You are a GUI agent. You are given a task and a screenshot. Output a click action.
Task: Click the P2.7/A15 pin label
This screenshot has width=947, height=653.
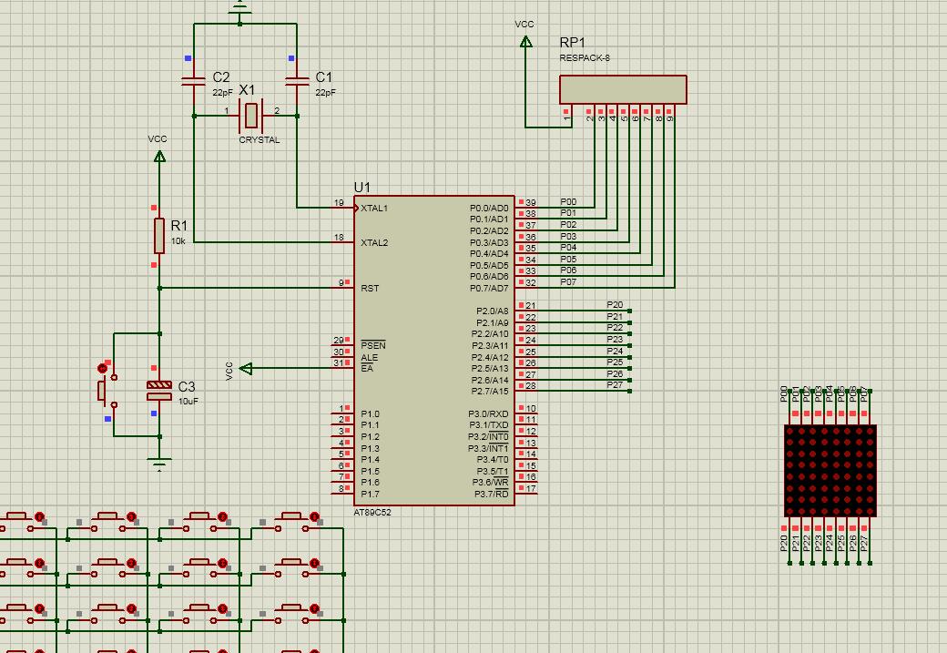(x=490, y=391)
